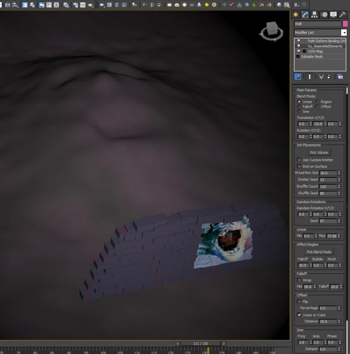
Task: Open the Create command panel tab
Action: (x=297, y=15)
